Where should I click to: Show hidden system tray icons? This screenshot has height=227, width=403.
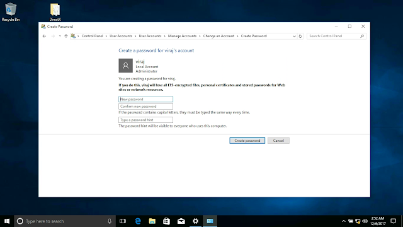[x=343, y=221]
